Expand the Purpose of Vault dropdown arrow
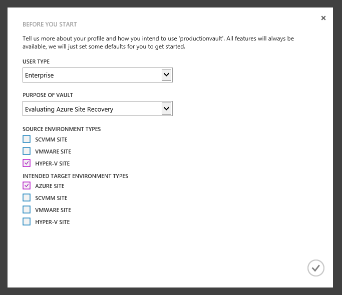 coord(167,108)
